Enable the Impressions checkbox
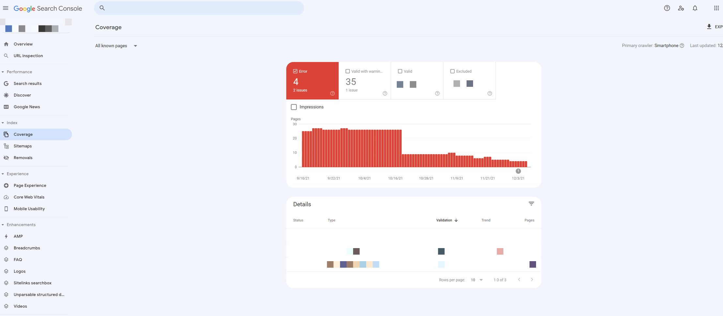 point(294,107)
